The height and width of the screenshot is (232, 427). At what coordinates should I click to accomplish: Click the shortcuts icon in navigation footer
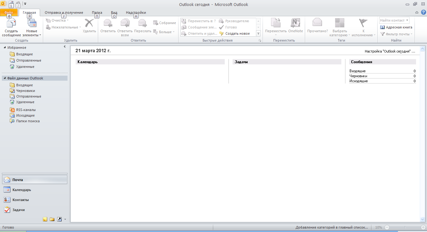(59, 219)
